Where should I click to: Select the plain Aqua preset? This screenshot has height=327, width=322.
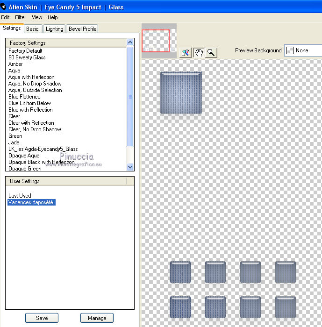[x=14, y=71]
